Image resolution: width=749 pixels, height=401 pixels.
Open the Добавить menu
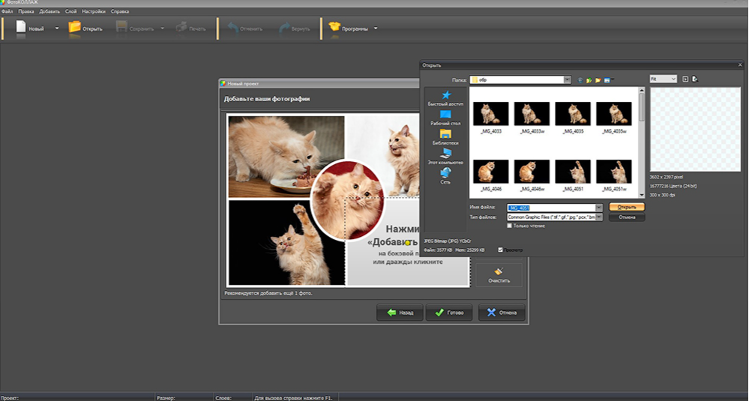pos(49,11)
